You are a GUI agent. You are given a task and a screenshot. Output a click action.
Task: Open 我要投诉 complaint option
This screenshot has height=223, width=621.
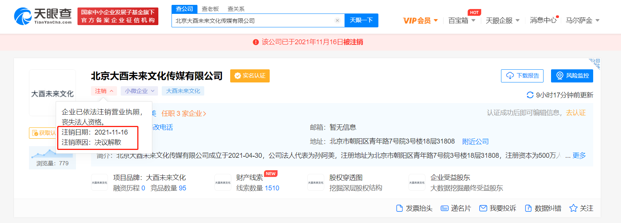pyautogui.click(x=498, y=208)
